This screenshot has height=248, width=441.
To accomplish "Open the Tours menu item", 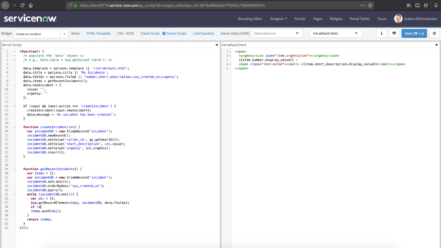I will pos(382,19).
